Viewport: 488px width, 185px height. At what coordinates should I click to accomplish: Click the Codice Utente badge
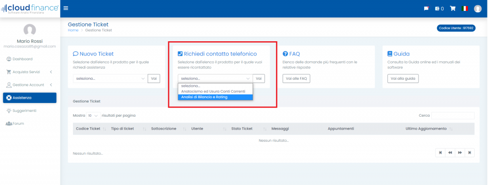456,28
